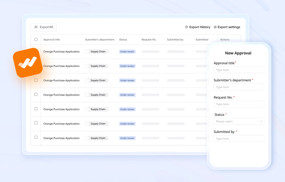Tick the checkbox in the bottom table row

[x=36, y=137]
